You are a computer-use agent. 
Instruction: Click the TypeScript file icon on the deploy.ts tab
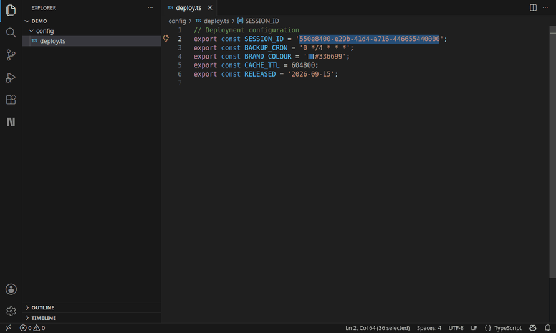click(x=170, y=7)
